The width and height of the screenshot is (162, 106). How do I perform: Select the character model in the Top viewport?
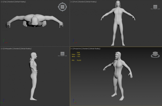pos(35,20)
